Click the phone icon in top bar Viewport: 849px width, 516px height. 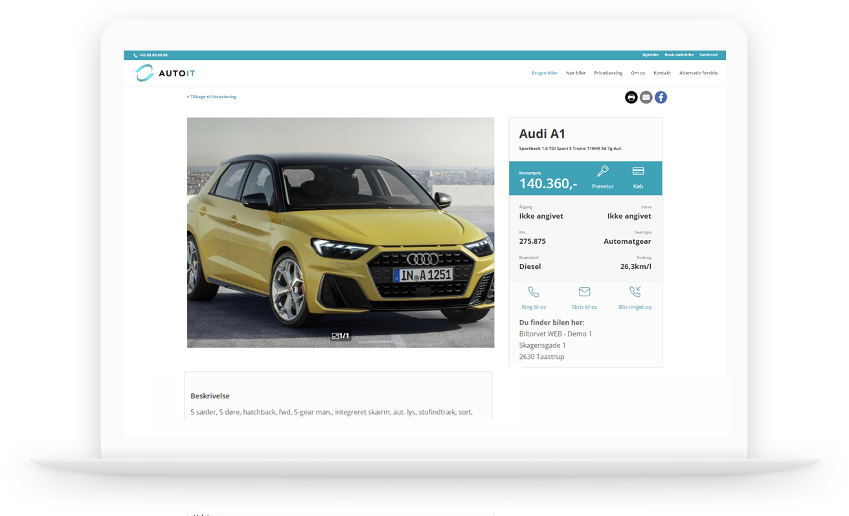(x=135, y=56)
